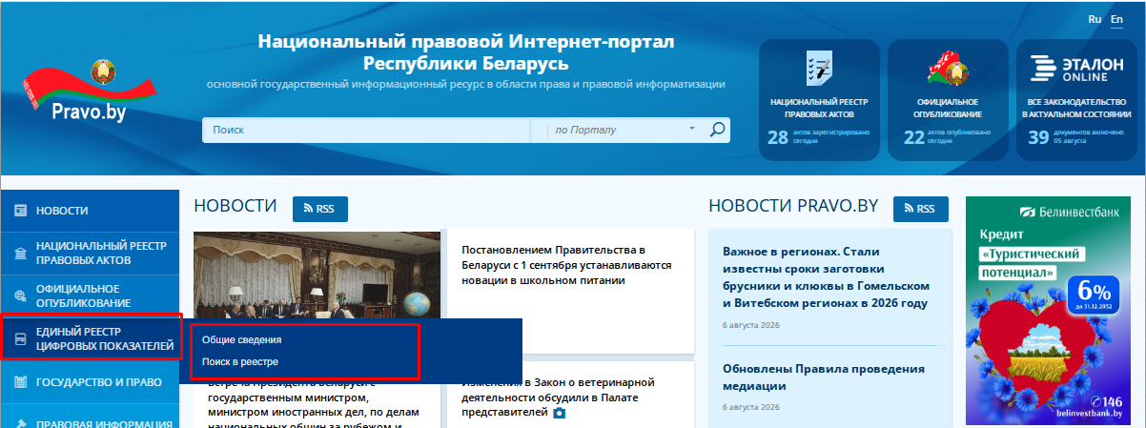Click the icon beside Правовая информация
The height and width of the screenshot is (428, 1146).
click(x=19, y=424)
